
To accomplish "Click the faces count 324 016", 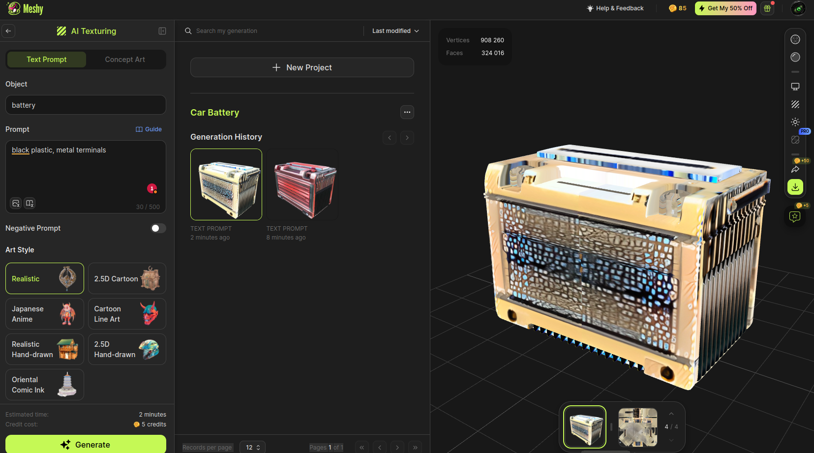I will point(493,53).
